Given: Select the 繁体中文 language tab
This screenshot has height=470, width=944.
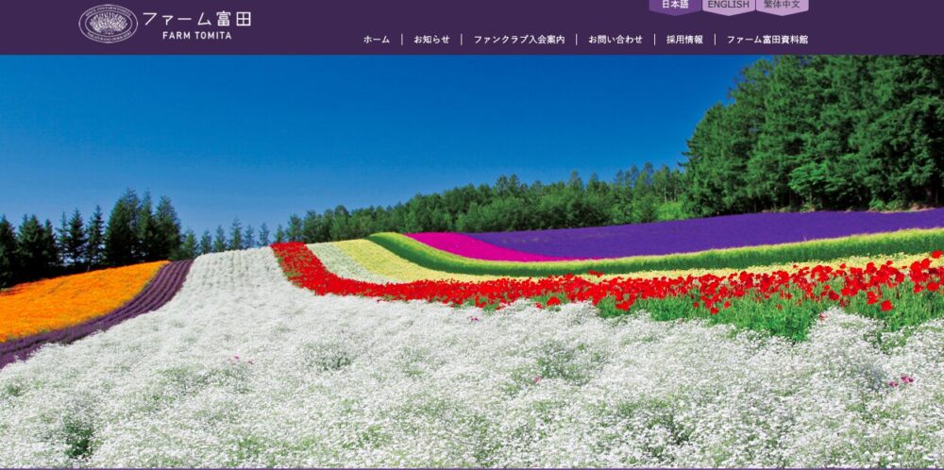Looking at the screenshot, I should (x=782, y=6).
